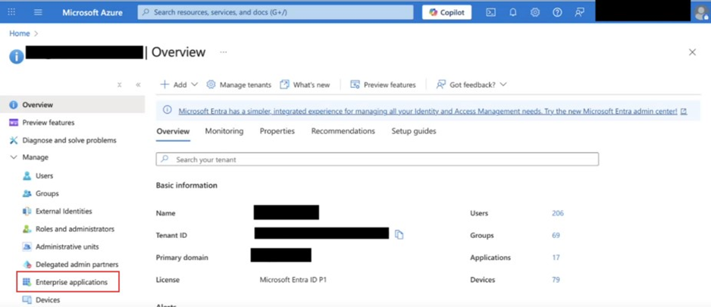Click the Users count 206 link
Viewport: 711px width, 307px height.
click(x=557, y=214)
